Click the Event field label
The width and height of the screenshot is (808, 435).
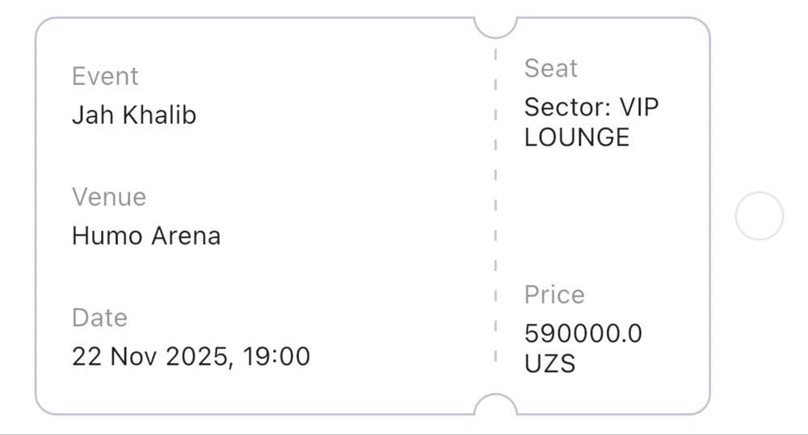pyautogui.click(x=105, y=76)
